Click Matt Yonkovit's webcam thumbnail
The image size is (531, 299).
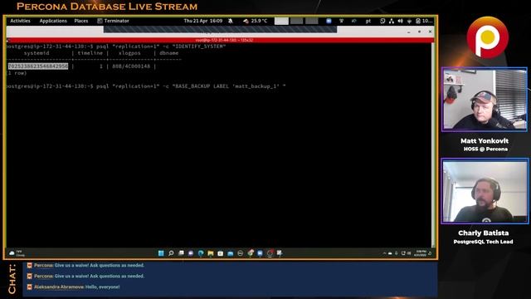pyautogui.click(x=485, y=99)
